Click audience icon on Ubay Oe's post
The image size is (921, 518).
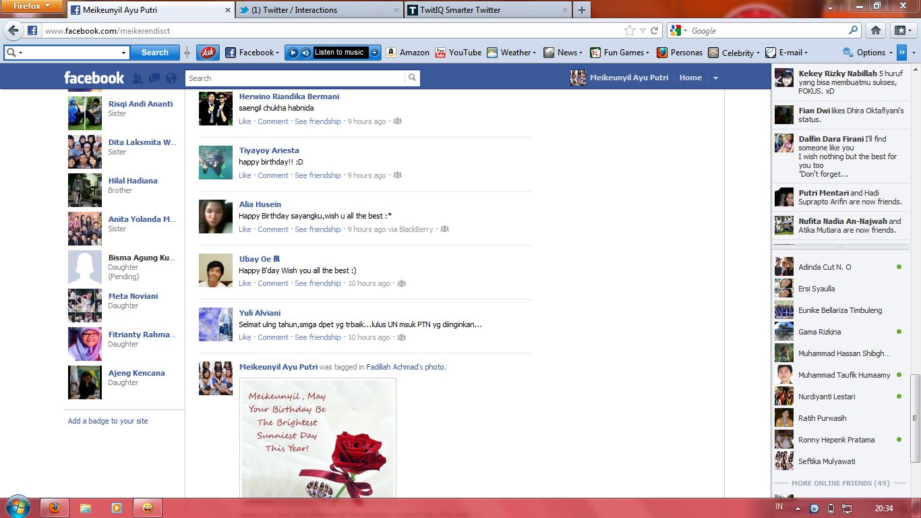402,283
